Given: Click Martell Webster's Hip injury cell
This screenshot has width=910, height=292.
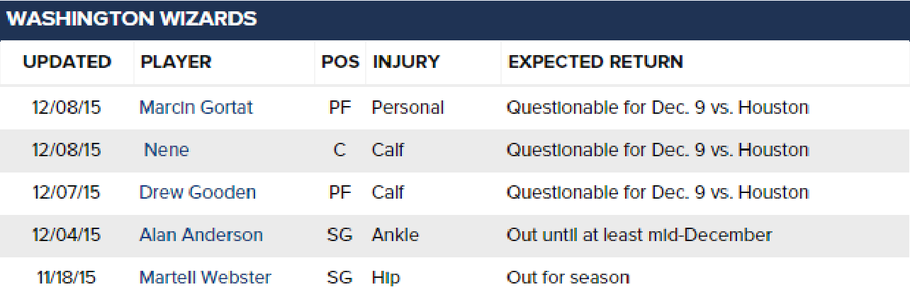Looking at the screenshot, I should click(x=386, y=277).
